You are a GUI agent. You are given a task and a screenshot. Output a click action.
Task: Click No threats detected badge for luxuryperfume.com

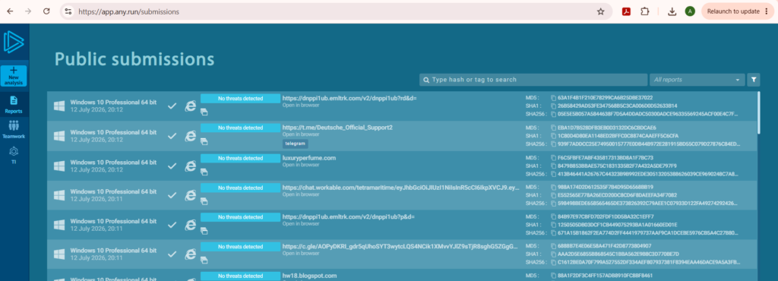(240, 158)
